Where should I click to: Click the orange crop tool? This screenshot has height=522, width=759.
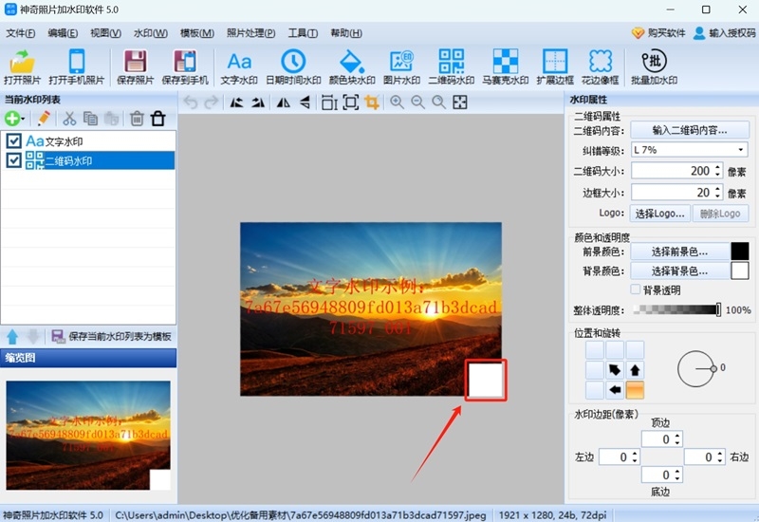click(x=372, y=103)
